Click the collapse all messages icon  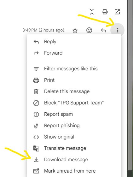92,12
